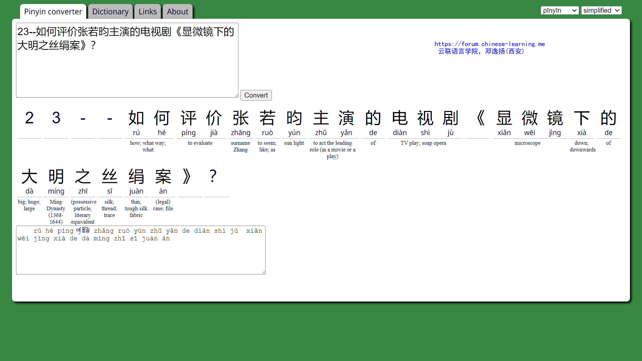Click the character 镜 in results

point(555,118)
